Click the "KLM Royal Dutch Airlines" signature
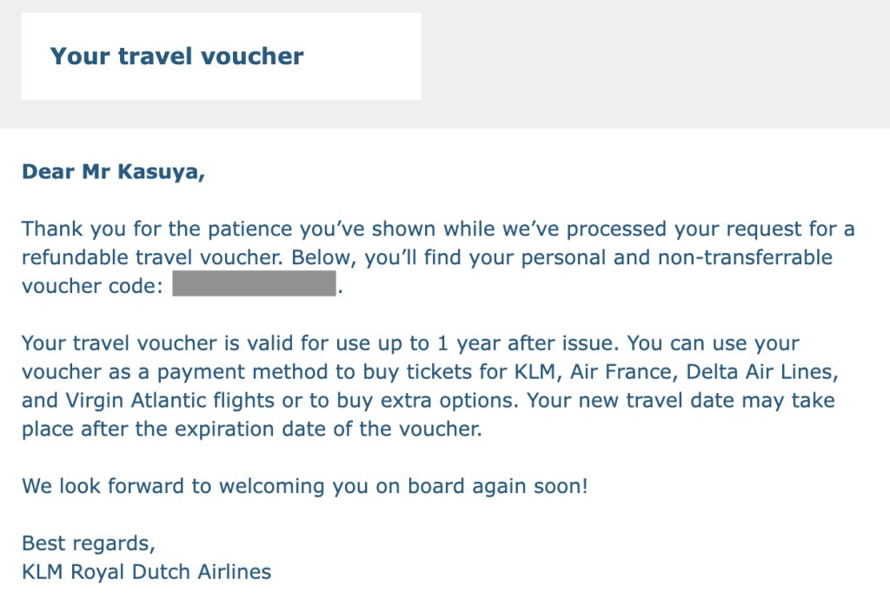The height and width of the screenshot is (606, 890). [146, 572]
